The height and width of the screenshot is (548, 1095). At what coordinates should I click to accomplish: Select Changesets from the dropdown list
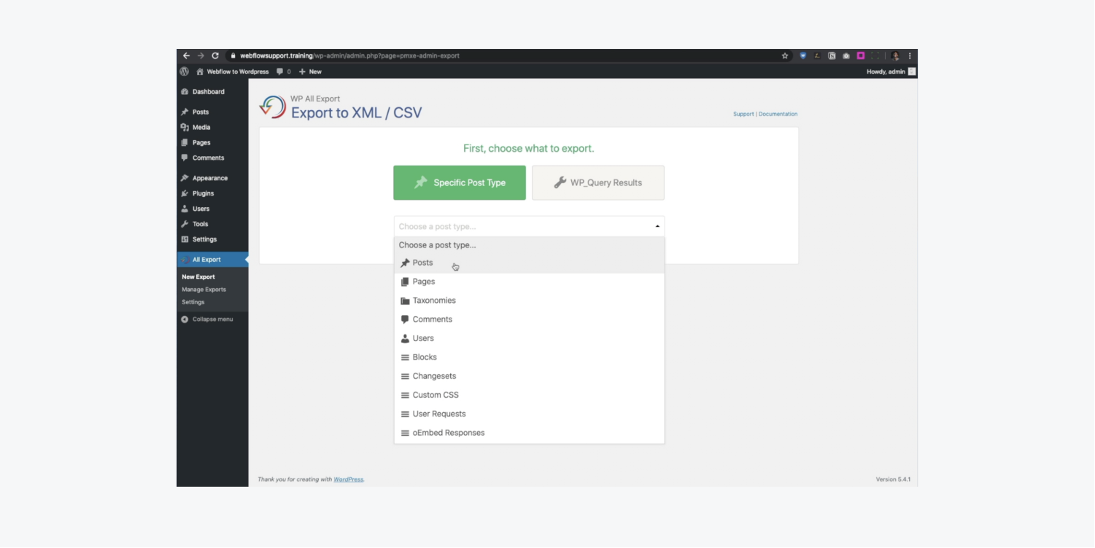pyautogui.click(x=529, y=377)
